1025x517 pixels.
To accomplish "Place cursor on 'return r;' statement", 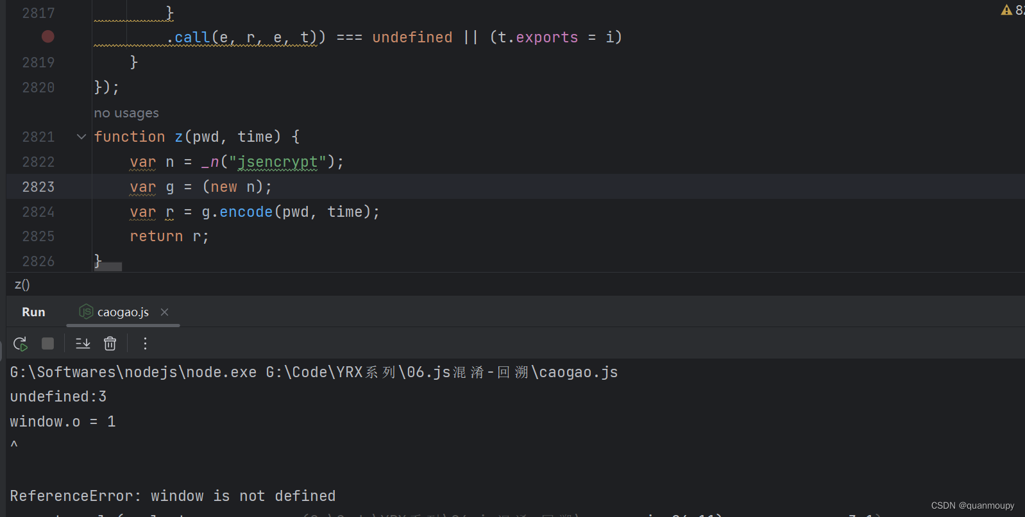I will [169, 236].
